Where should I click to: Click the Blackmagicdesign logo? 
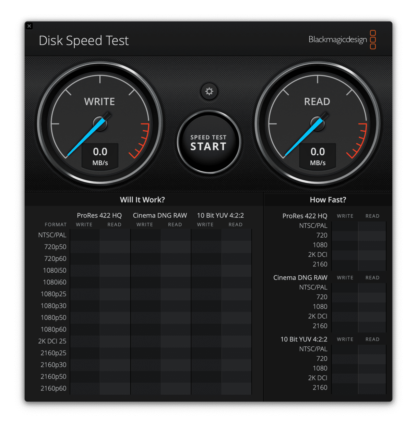342,40
